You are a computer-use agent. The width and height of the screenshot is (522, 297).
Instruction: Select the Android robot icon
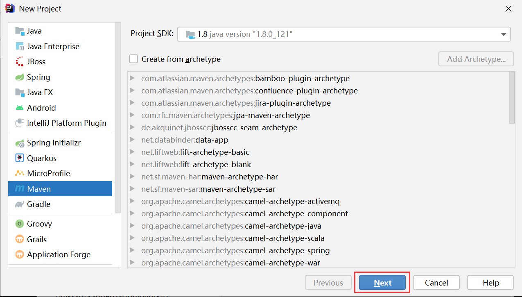click(20, 108)
